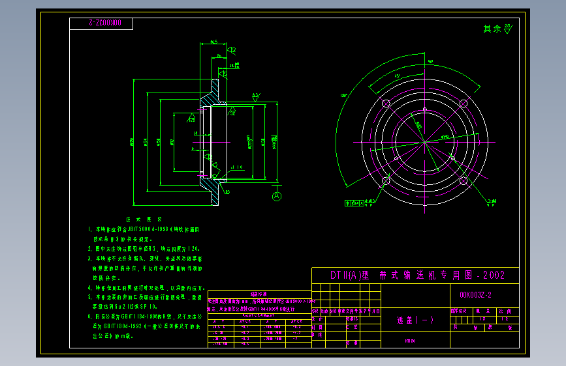Screen dimensions: 566x366
Task: Click the '技术要求' heading of the notes
Action: pos(144,219)
